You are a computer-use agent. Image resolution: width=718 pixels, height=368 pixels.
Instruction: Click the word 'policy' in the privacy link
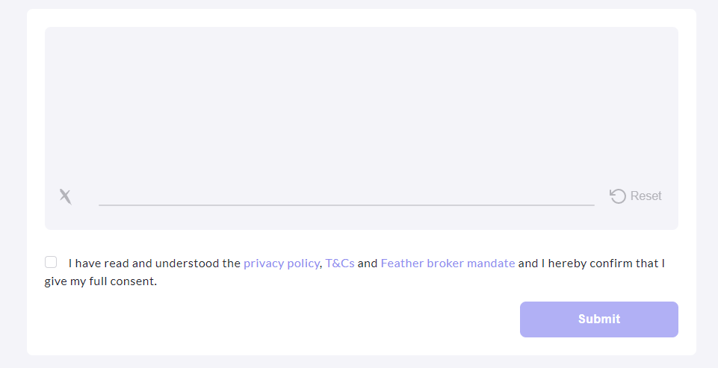coord(303,263)
